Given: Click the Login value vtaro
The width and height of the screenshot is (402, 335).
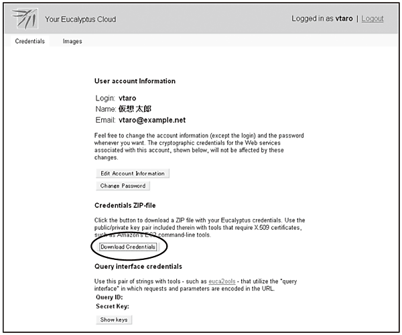Looking at the screenshot, I should [x=129, y=98].
